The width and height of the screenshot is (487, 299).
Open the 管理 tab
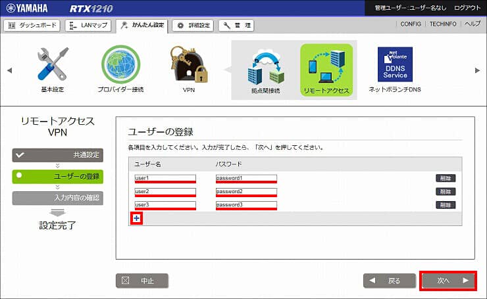tap(236, 26)
